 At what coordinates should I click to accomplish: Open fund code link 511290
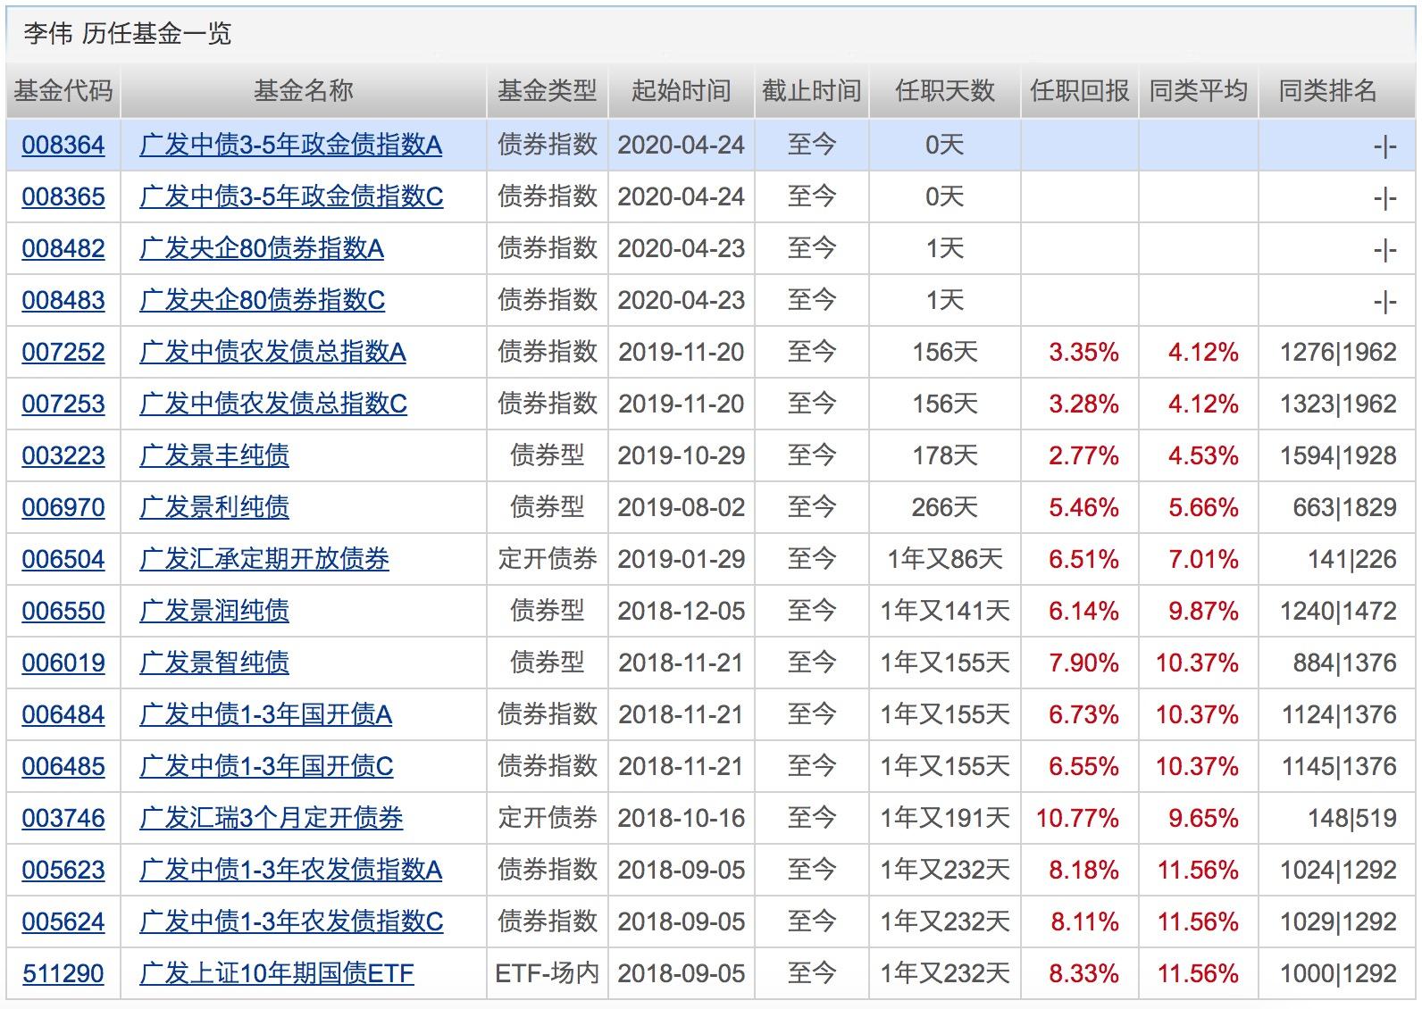[x=63, y=973]
